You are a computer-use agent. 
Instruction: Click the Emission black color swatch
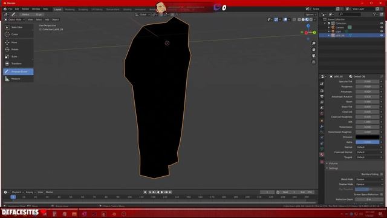[x=367, y=137]
